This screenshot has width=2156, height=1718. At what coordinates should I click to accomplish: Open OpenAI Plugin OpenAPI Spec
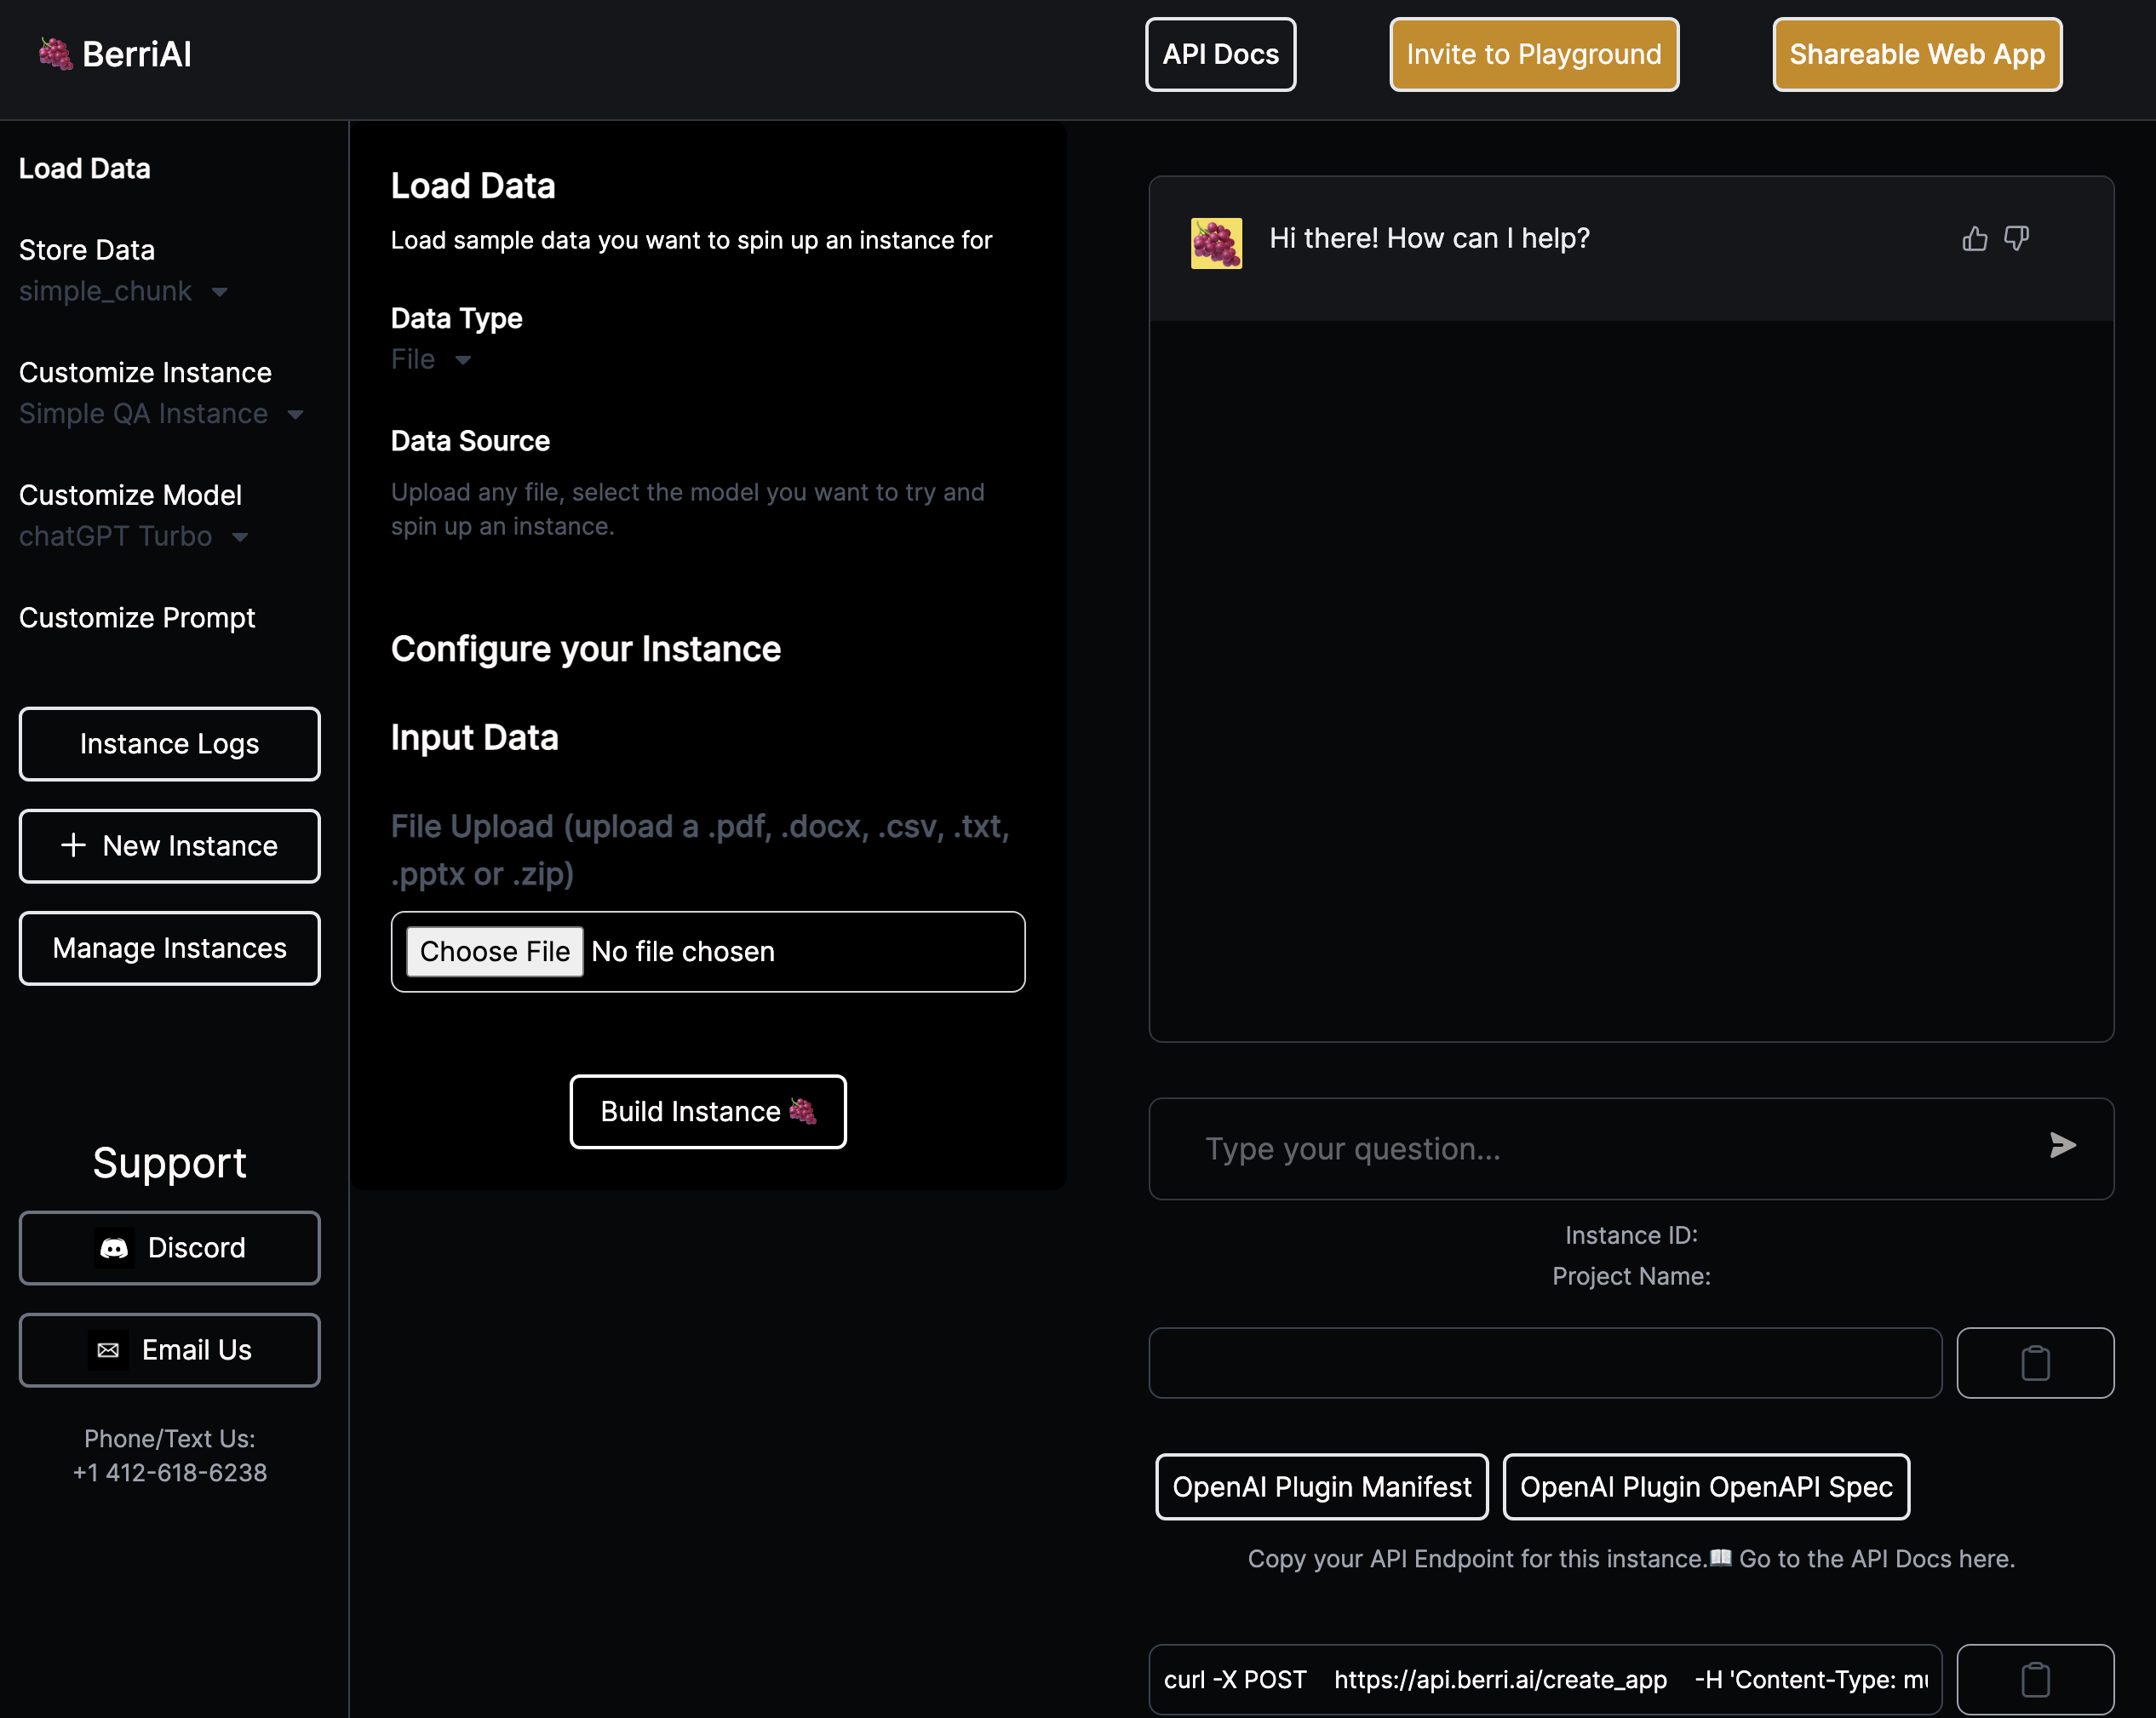[1706, 1486]
